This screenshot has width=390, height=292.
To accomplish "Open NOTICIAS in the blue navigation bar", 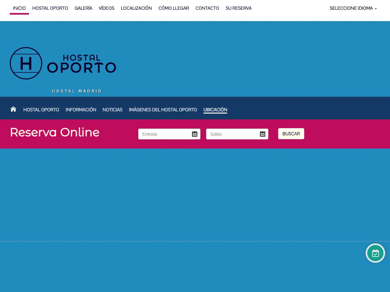I will coord(112,110).
